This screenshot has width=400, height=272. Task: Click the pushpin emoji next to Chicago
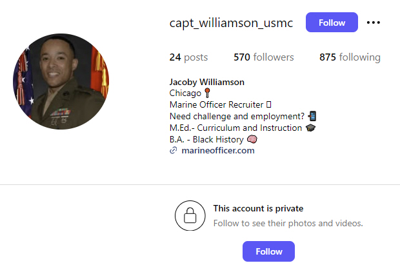pyautogui.click(x=207, y=93)
